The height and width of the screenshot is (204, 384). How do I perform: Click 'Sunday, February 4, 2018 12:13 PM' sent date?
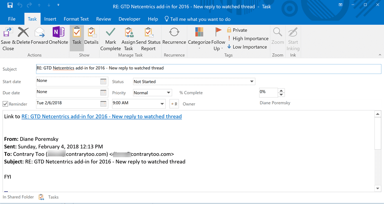(x=60, y=147)
